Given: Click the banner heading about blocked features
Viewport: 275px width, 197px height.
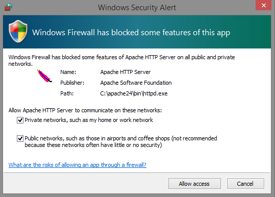Looking at the screenshot, I should pos(131,33).
